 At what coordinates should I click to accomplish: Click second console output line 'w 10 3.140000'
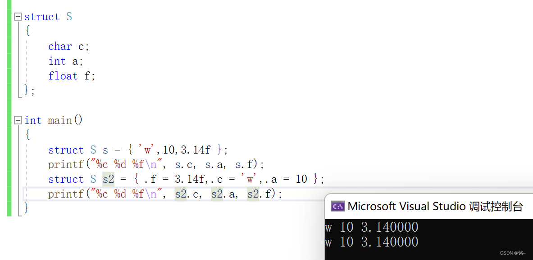pyautogui.click(x=372, y=242)
